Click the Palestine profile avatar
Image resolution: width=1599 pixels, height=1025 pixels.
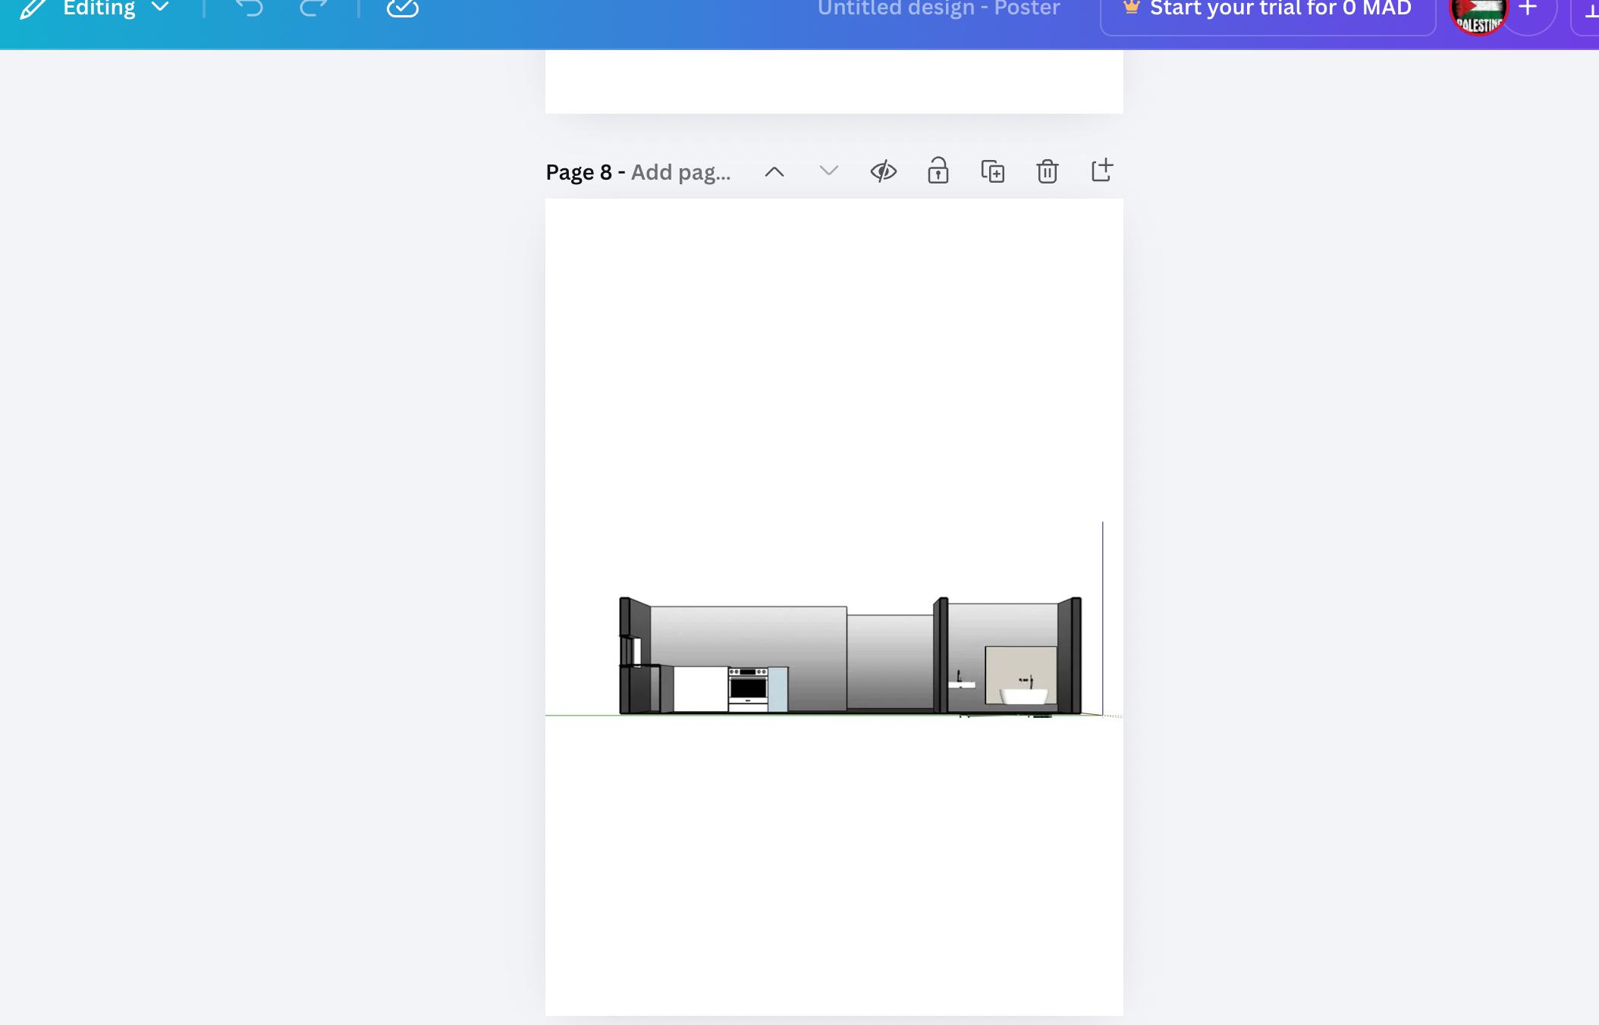click(x=1478, y=15)
